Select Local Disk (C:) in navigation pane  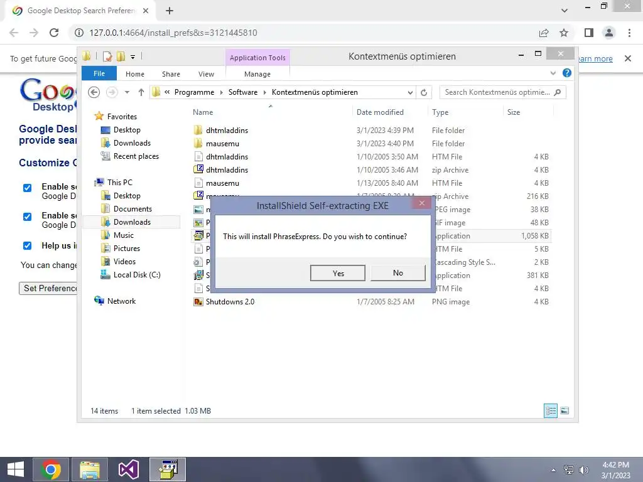point(137,275)
